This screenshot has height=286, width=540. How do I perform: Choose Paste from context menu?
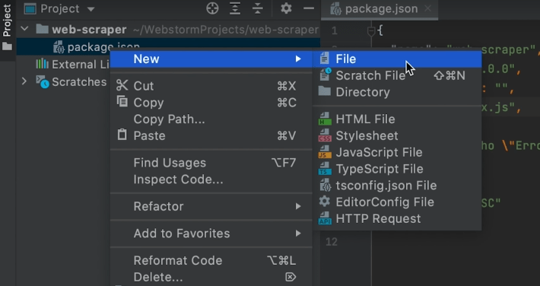(x=211, y=135)
